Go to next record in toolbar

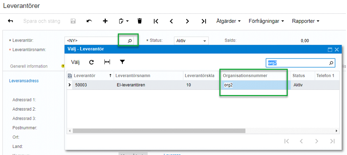[x=188, y=21]
